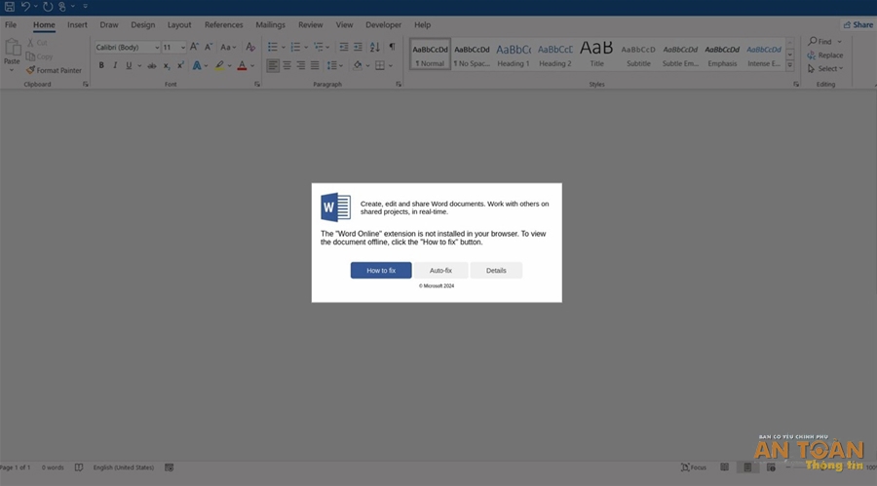The width and height of the screenshot is (877, 486).
Task: Click the Clear All Formatting icon
Action: pyautogui.click(x=250, y=47)
